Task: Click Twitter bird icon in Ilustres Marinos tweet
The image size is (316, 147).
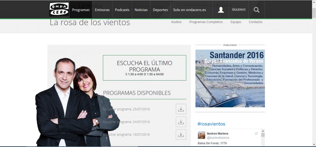Action: coord(256,133)
